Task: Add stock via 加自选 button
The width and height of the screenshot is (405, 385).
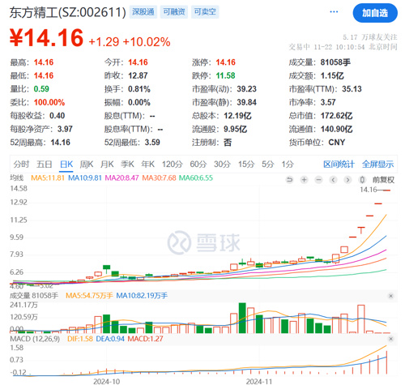Action: (x=375, y=13)
